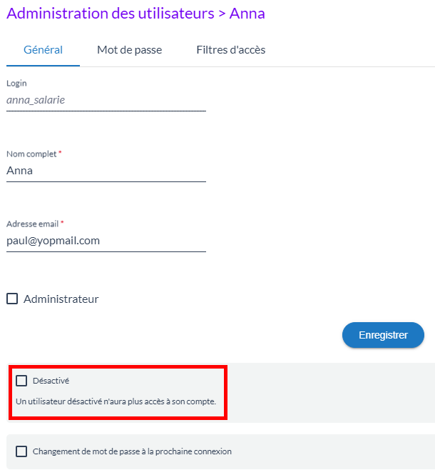Click the Nom complet field caption

tap(31, 154)
